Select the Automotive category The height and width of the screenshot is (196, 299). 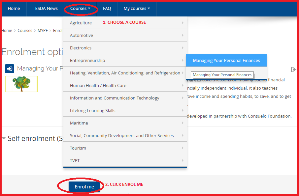[x=125, y=35]
